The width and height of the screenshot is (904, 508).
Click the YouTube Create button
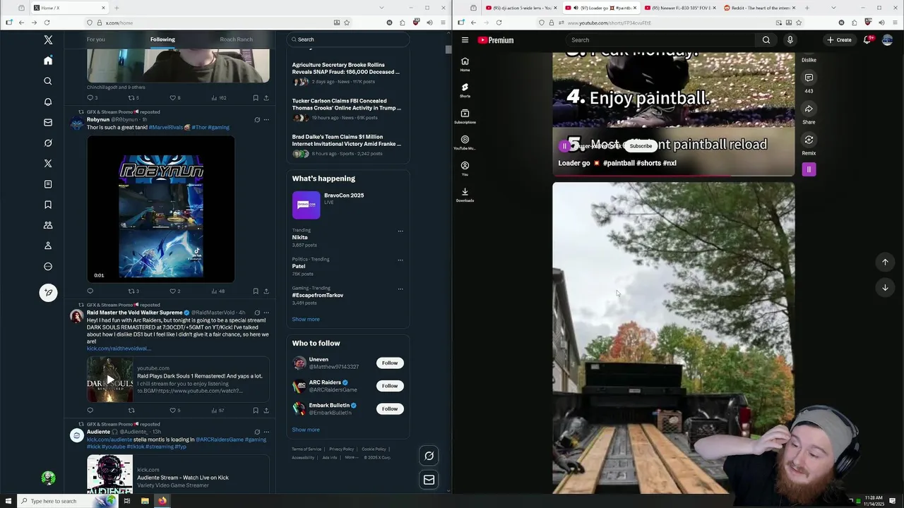[840, 40]
